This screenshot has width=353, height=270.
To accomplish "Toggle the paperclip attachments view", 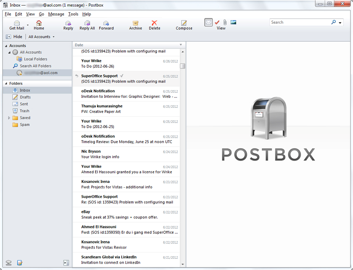I will tap(225, 22).
